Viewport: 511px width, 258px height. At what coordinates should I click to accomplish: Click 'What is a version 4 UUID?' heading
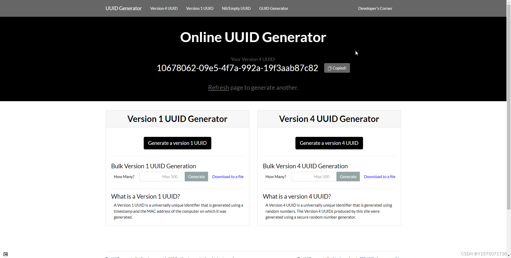click(297, 196)
